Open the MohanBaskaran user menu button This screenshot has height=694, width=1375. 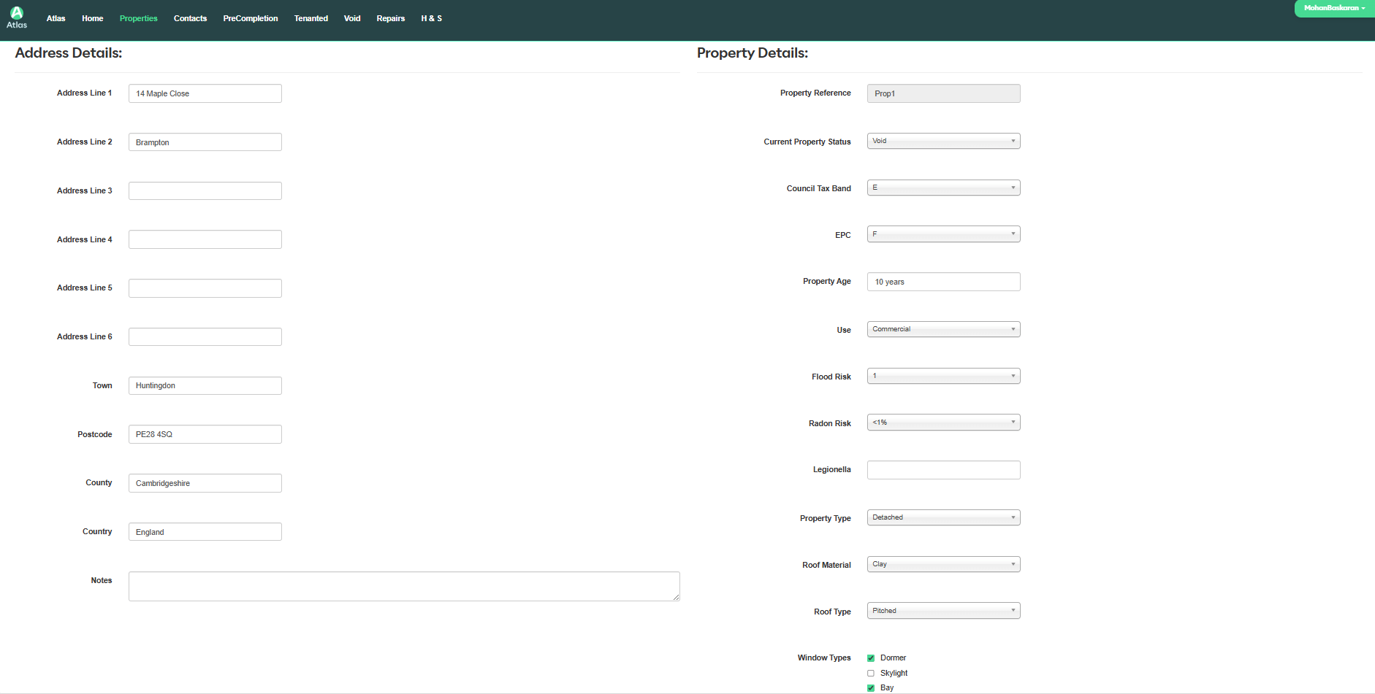coord(1333,8)
